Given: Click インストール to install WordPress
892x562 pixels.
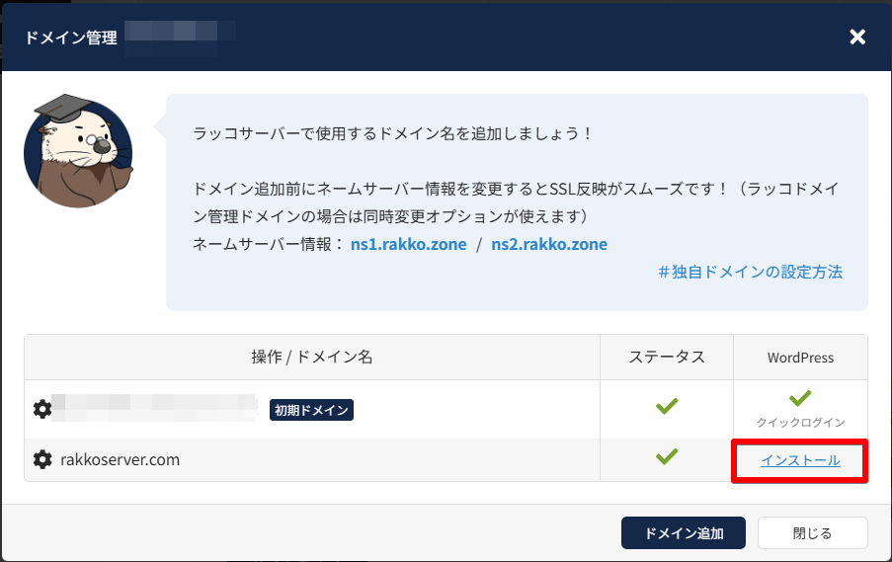Looking at the screenshot, I should (x=800, y=460).
